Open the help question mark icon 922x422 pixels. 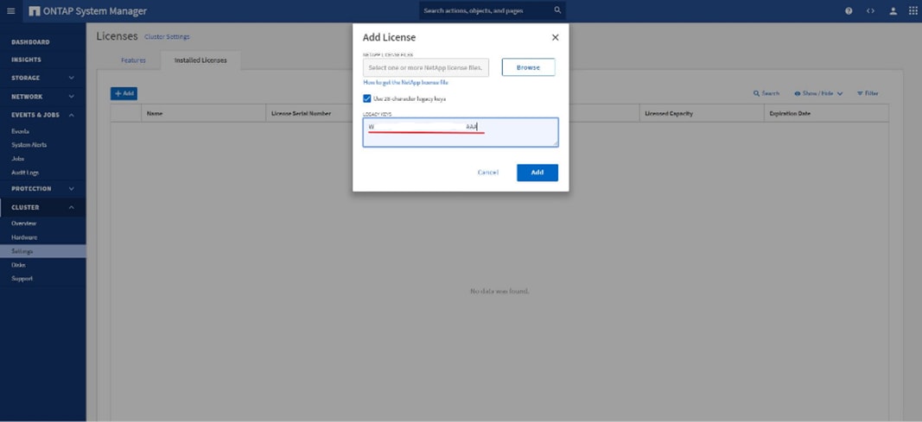tap(849, 11)
